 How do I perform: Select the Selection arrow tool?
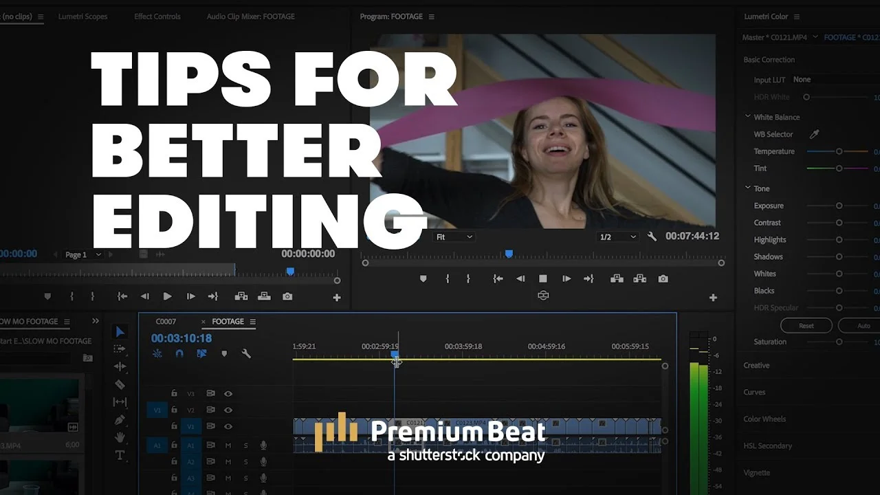click(120, 332)
